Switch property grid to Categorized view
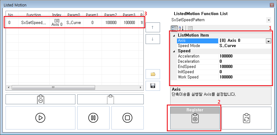Image resolution: width=277 pixels, height=135 pixels. (174, 28)
